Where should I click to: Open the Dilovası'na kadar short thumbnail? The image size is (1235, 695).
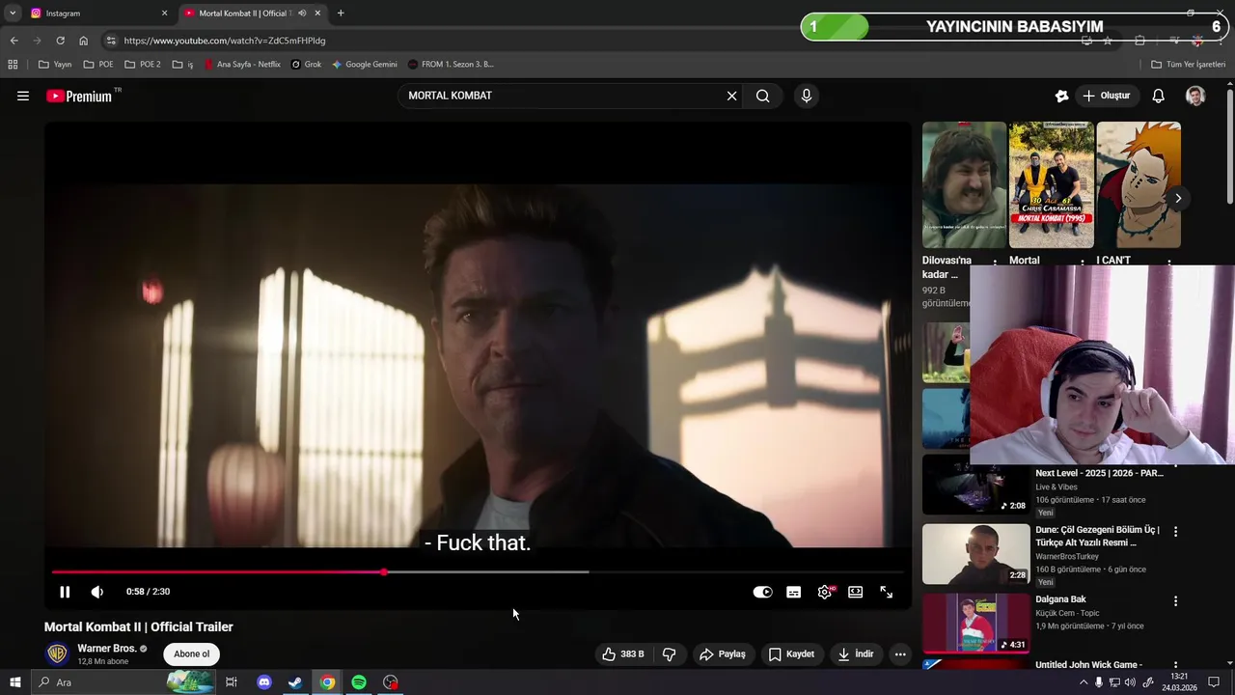click(964, 184)
